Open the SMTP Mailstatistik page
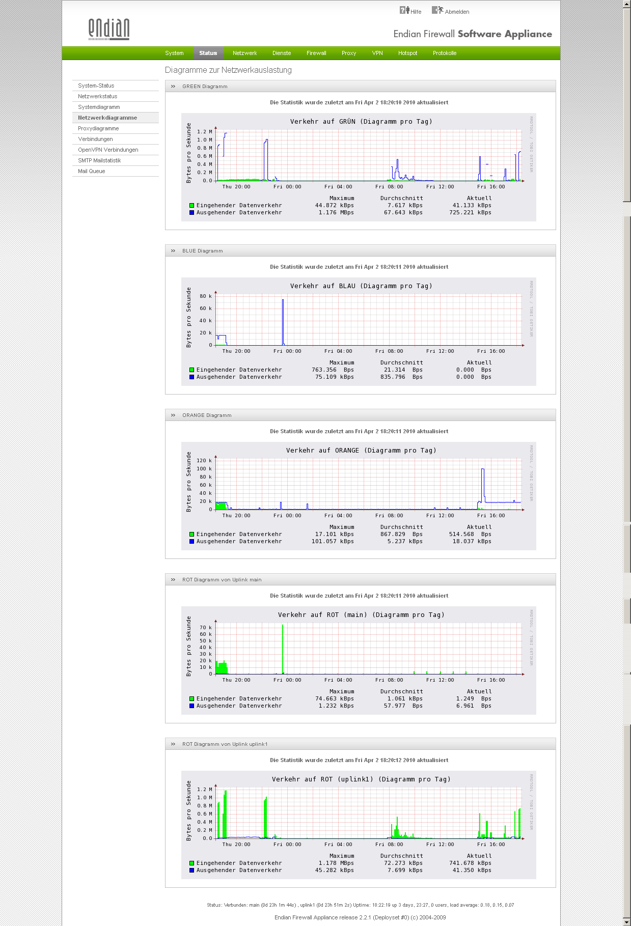Image resolution: width=631 pixels, height=926 pixels. [99, 160]
